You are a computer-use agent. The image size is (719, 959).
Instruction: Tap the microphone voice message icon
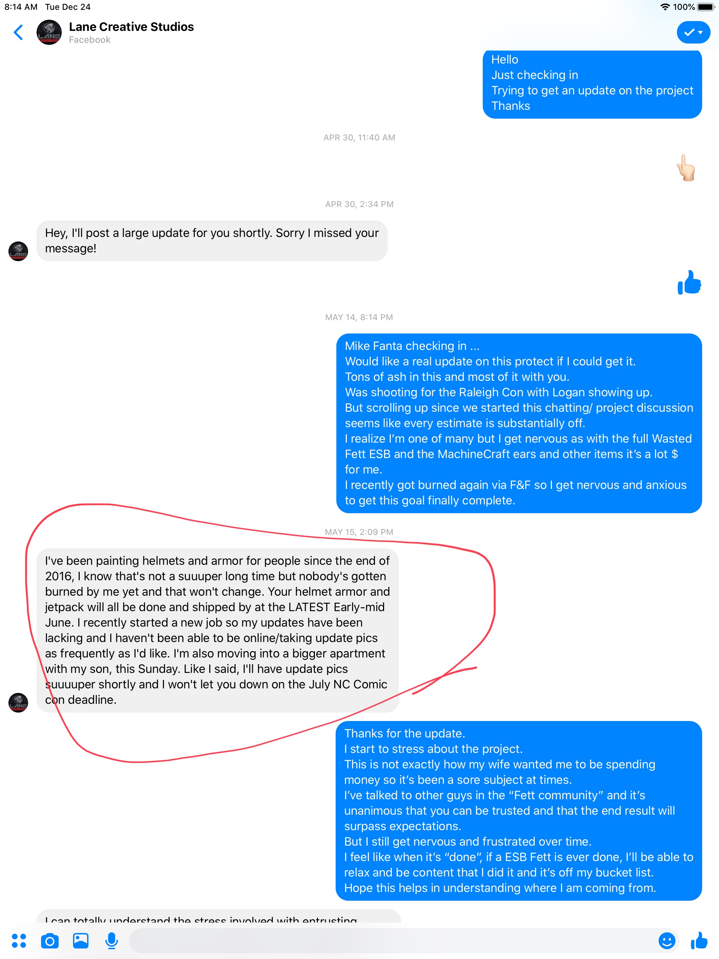point(111,941)
